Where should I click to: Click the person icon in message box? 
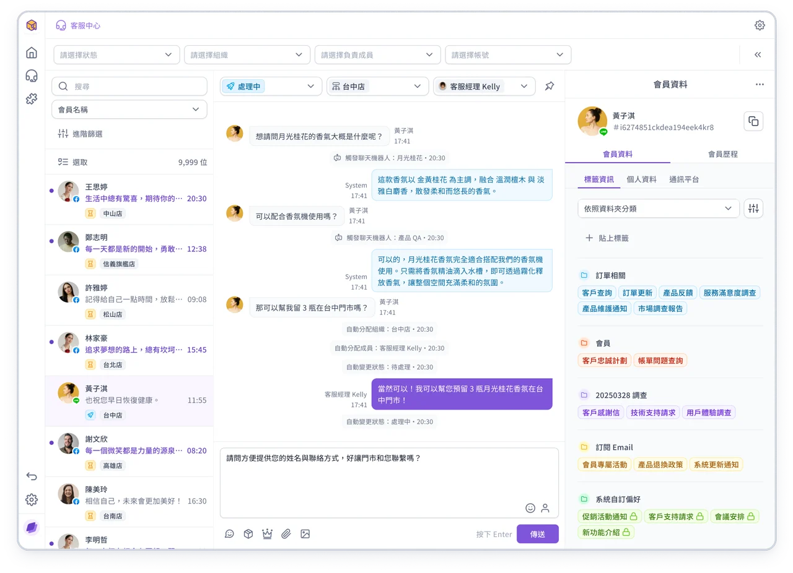click(545, 508)
